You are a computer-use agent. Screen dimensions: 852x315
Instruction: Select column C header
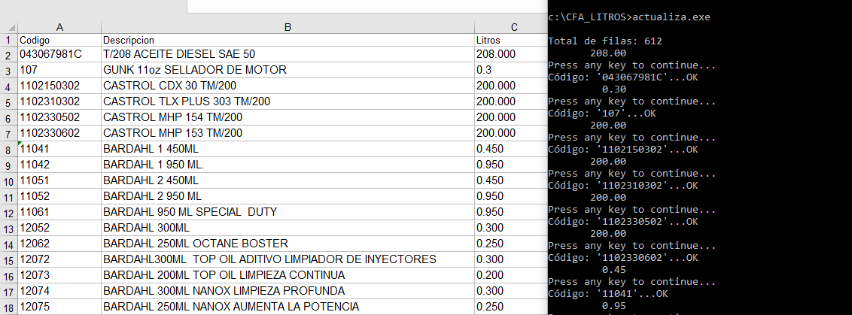(x=511, y=27)
